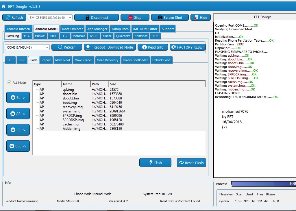Click the lightning Flash button

[155, 163]
